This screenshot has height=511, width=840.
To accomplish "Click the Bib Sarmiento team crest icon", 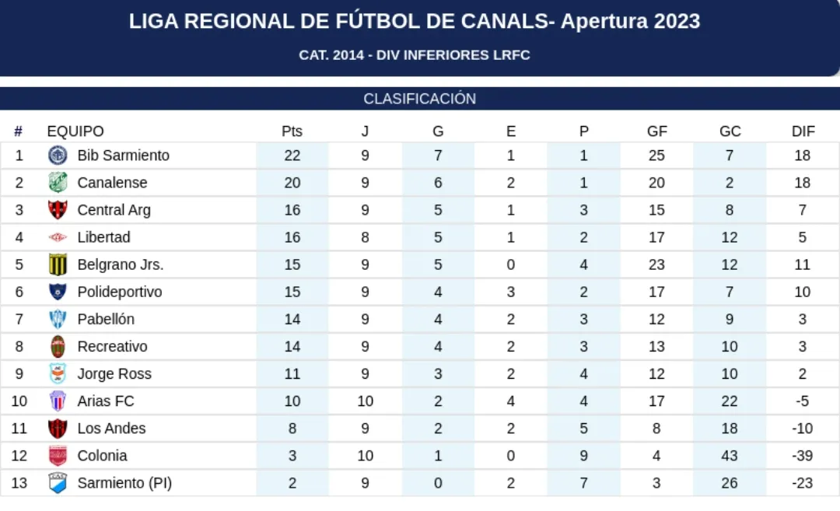I will 58,156.
